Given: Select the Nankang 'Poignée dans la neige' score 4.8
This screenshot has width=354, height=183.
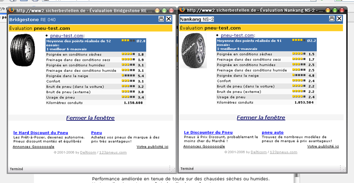Looking at the screenshot, I should [312, 76].
